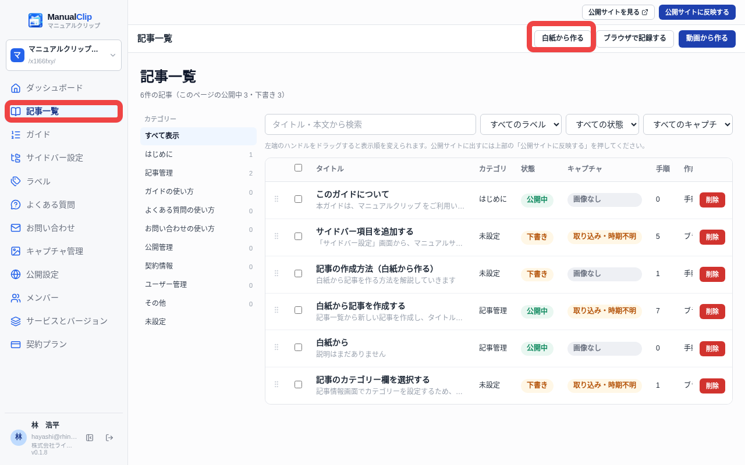Open the すべての状態 filter dropdown

[x=602, y=124]
